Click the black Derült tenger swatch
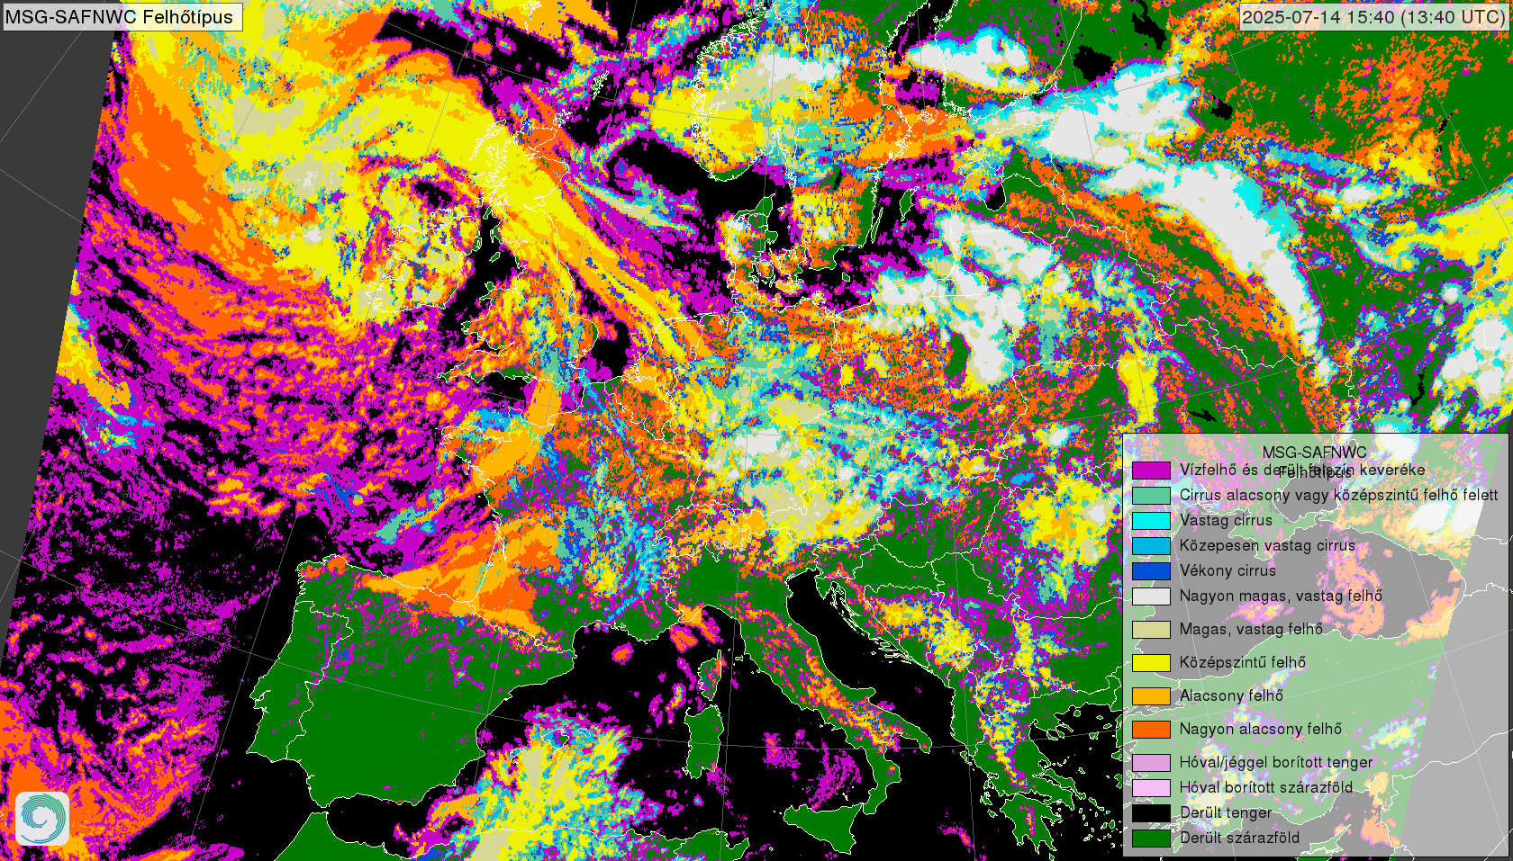 (x=1151, y=812)
